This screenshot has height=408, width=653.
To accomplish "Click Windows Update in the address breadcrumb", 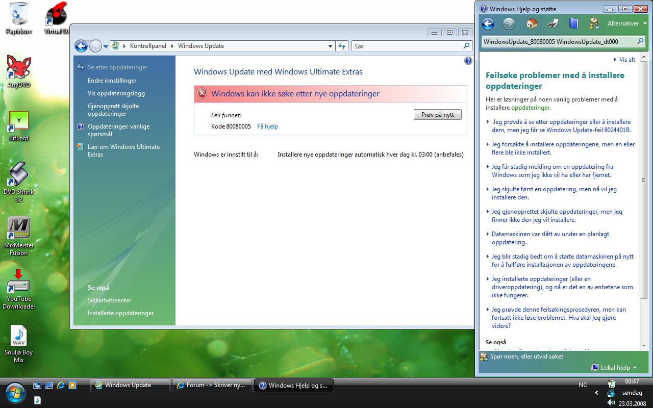I will pos(201,46).
